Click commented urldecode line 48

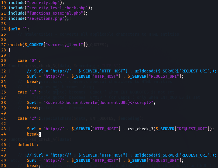(121, 155)
